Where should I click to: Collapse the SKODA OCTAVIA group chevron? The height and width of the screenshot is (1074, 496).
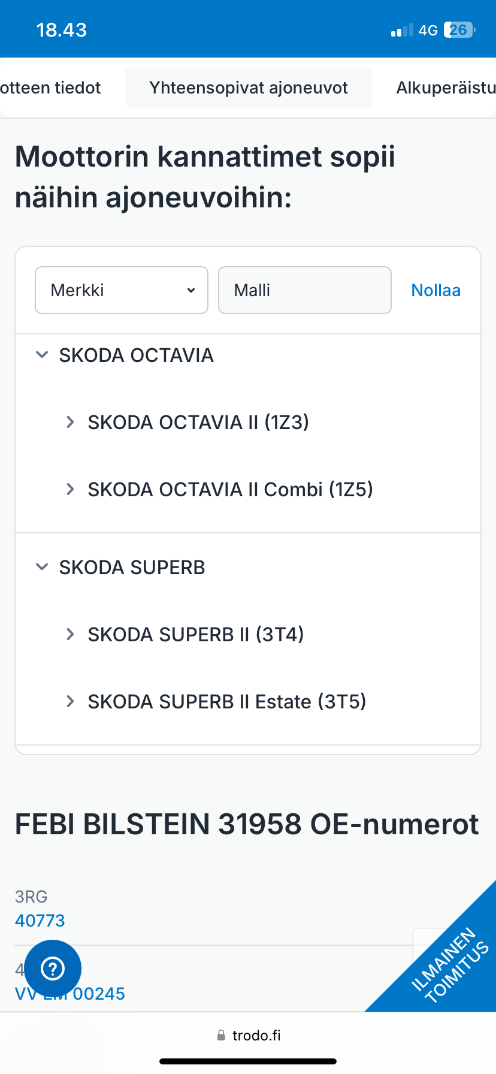pyautogui.click(x=42, y=355)
